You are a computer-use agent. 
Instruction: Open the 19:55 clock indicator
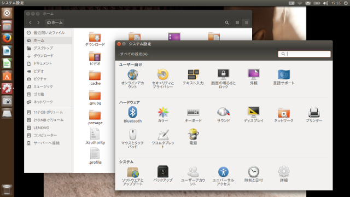point(336,3)
